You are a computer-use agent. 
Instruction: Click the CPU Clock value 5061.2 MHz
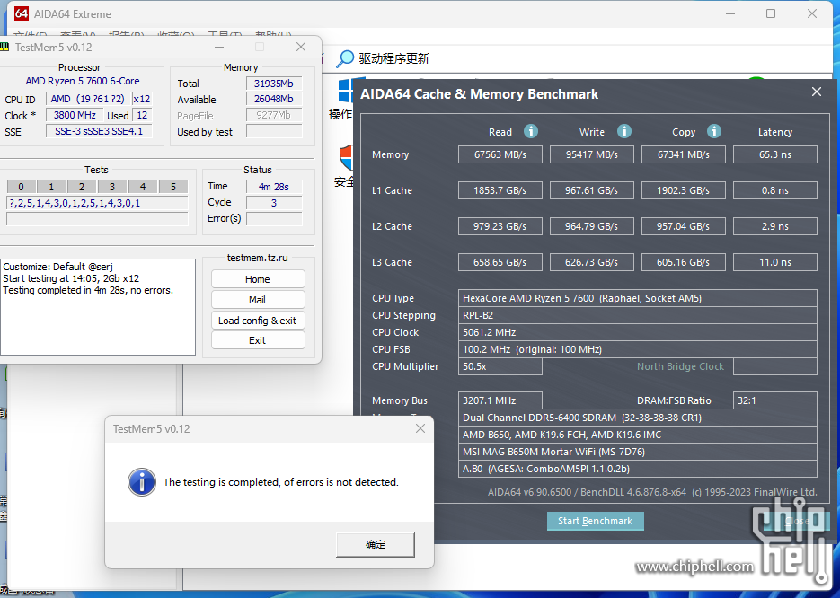(638, 332)
